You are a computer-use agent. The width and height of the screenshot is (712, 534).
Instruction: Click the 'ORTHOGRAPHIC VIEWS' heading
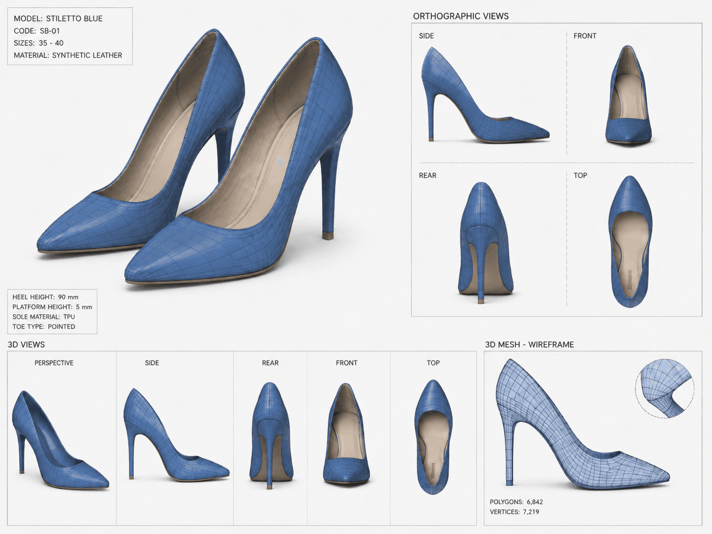click(461, 16)
